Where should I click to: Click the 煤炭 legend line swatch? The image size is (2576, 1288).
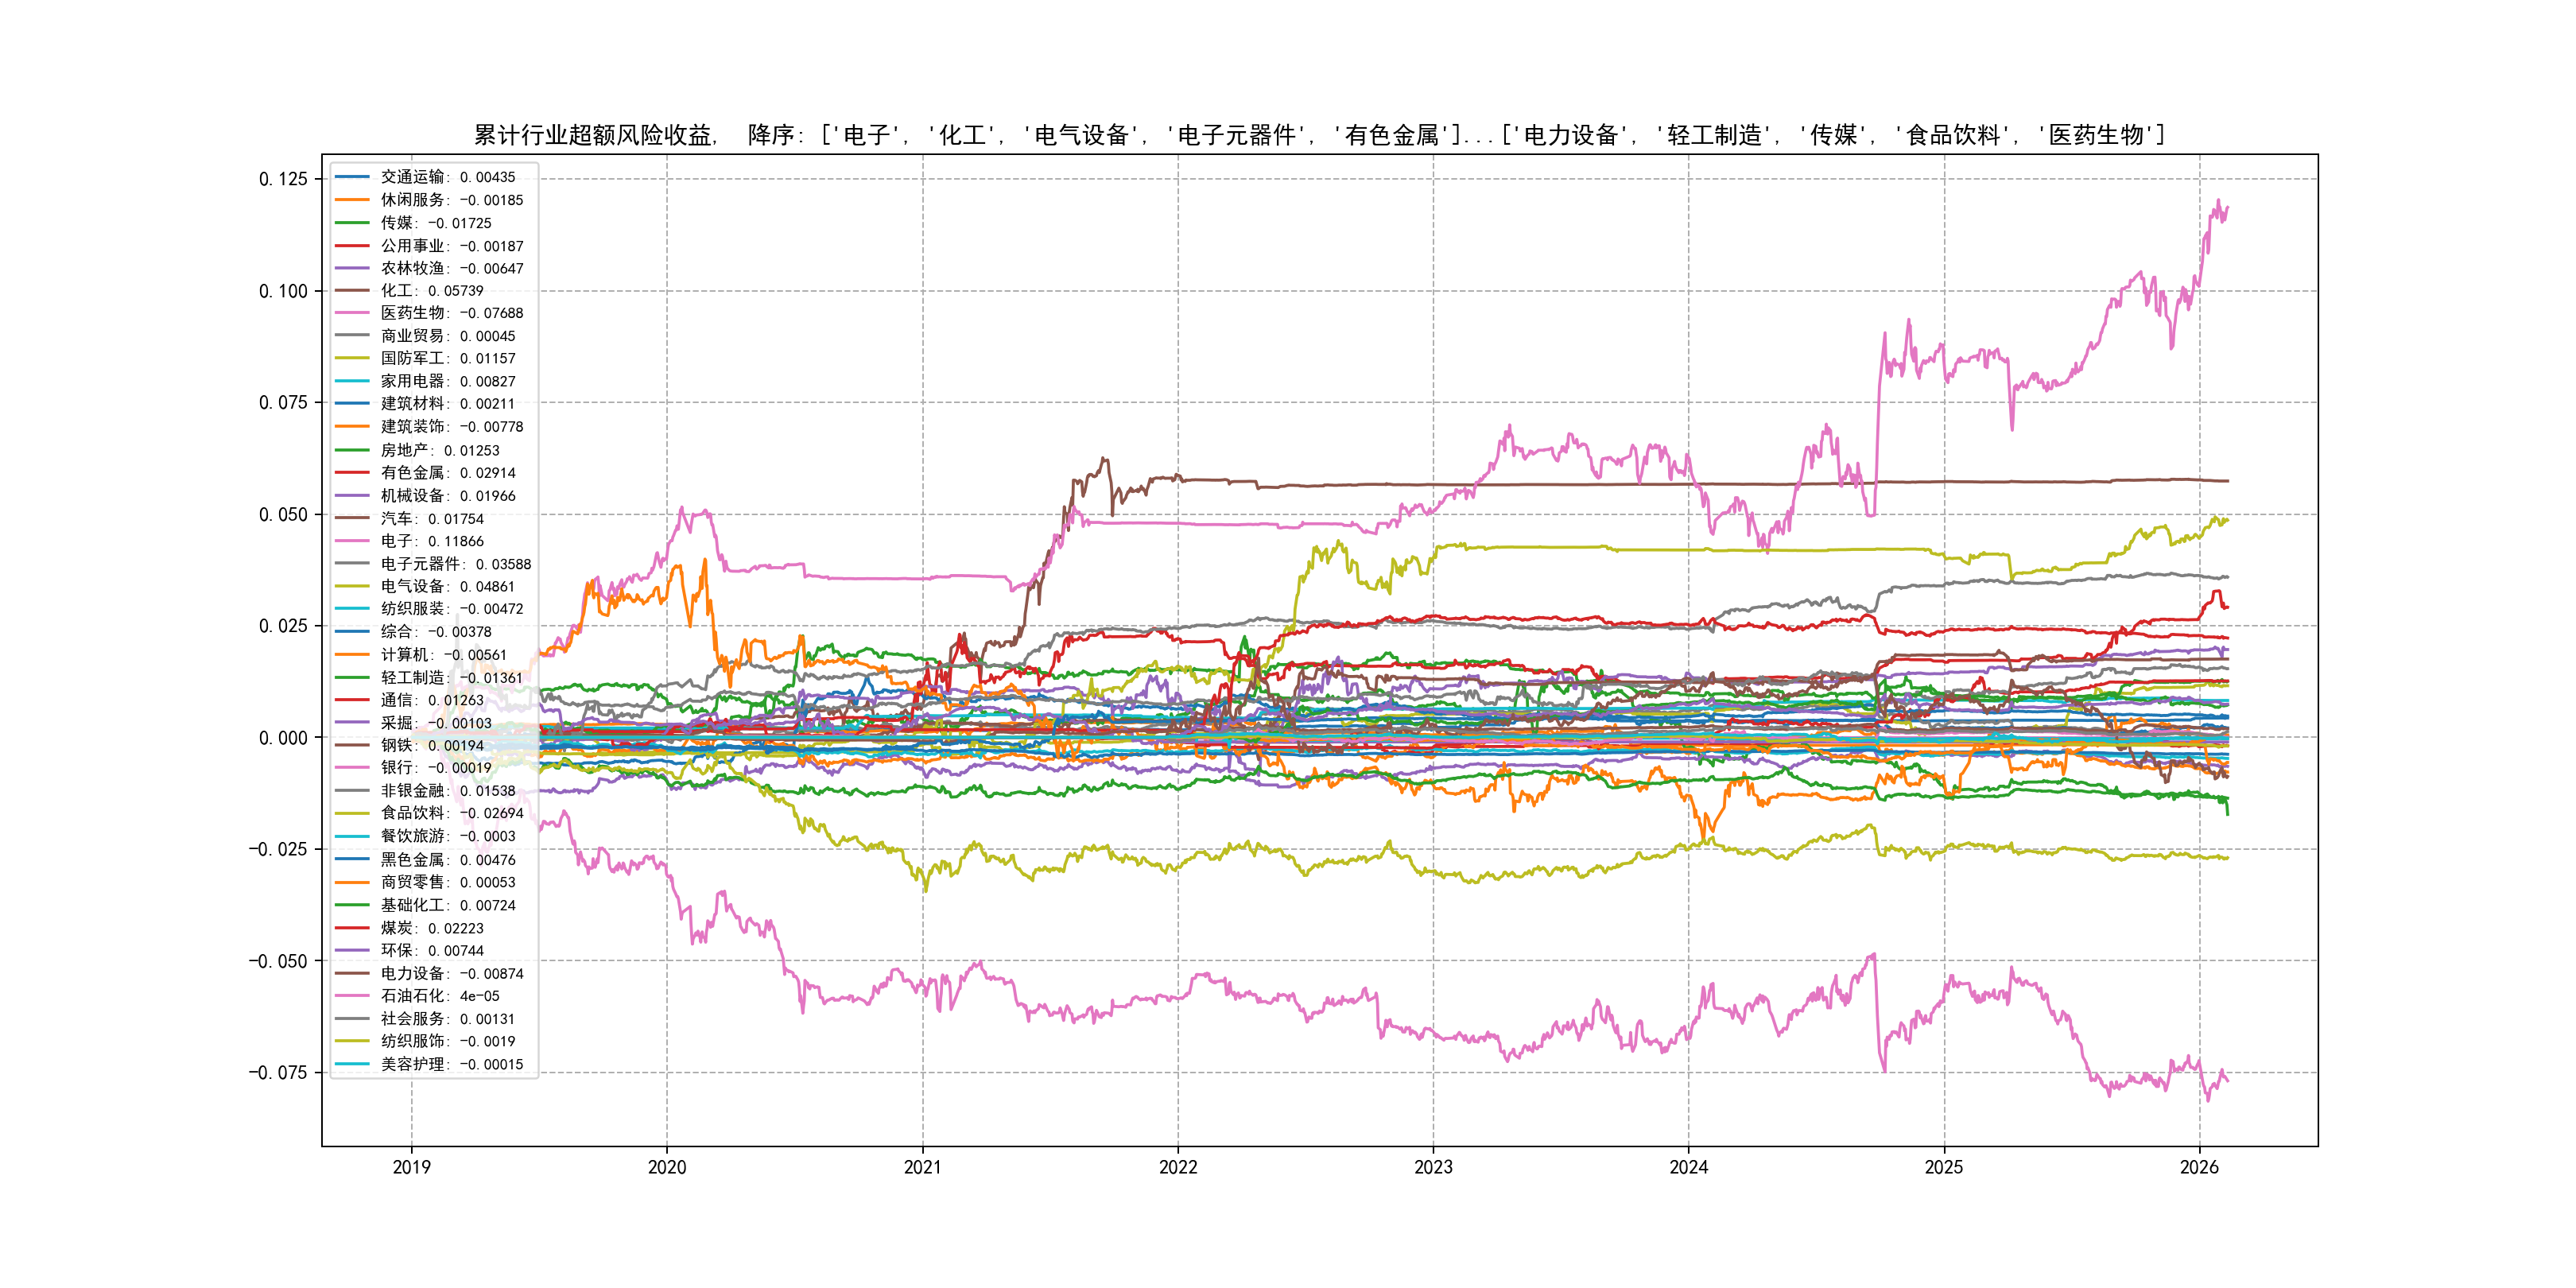[352, 928]
